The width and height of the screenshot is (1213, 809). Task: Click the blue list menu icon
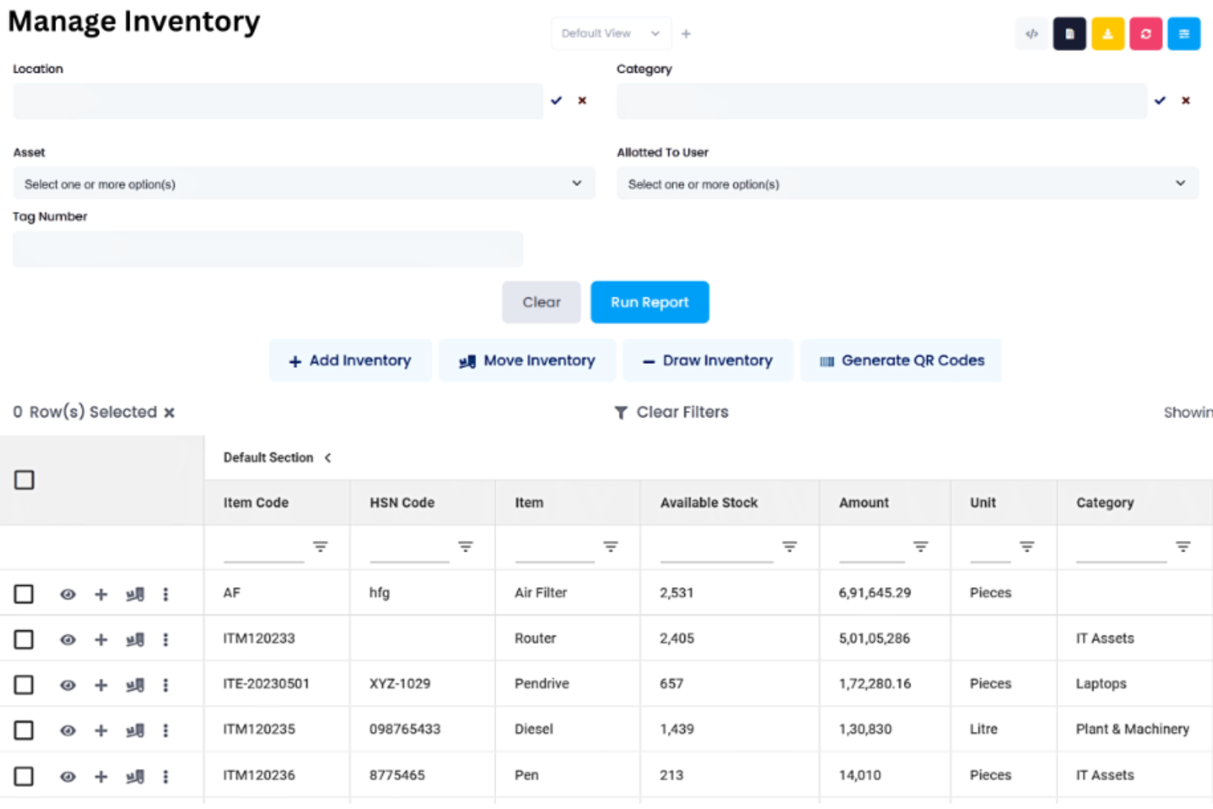pyautogui.click(x=1183, y=34)
